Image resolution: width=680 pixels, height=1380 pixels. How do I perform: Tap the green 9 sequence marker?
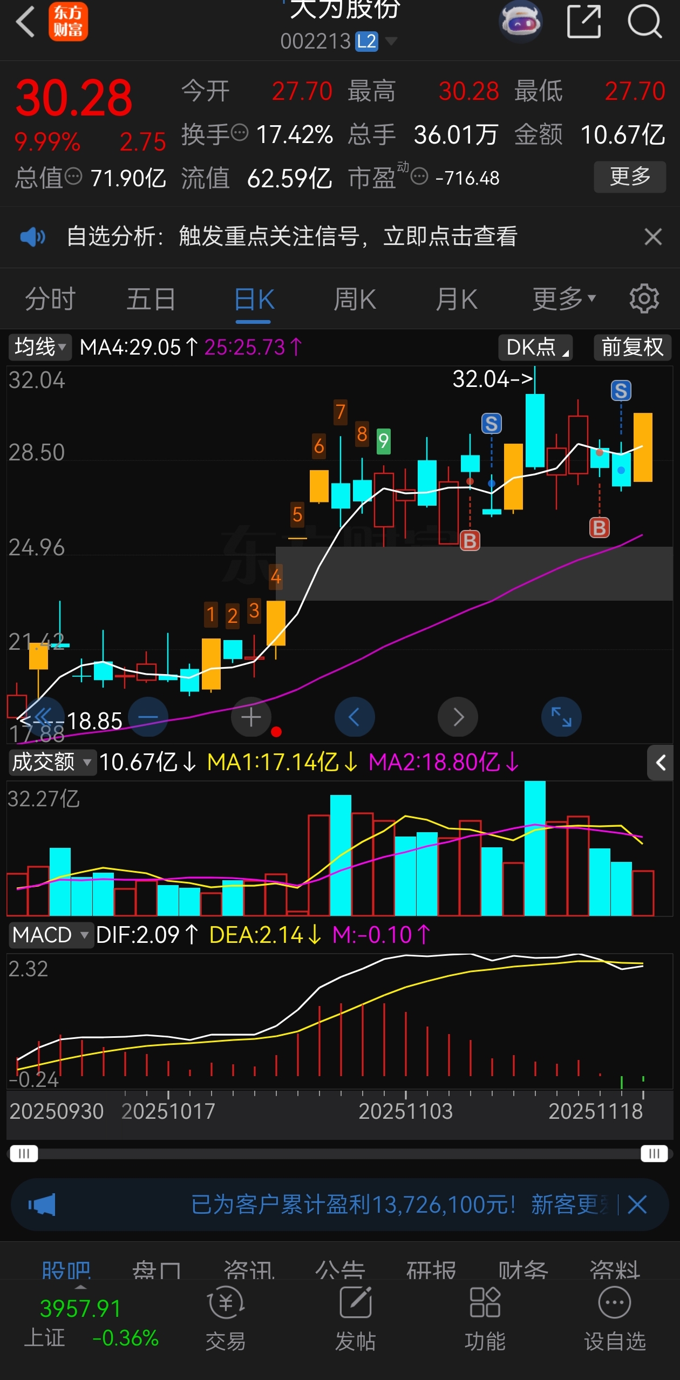[383, 441]
